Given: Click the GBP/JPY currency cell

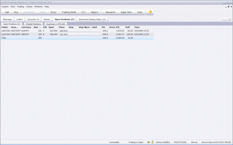Looking at the screenshot, I should (x=25, y=34).
